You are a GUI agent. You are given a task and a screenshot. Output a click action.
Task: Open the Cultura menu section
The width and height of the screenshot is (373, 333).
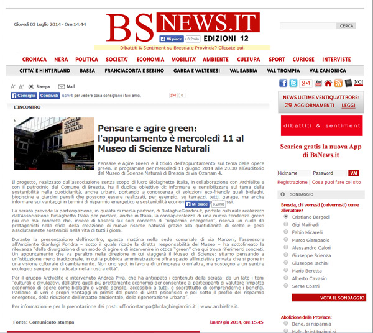(x=248, y=60)
